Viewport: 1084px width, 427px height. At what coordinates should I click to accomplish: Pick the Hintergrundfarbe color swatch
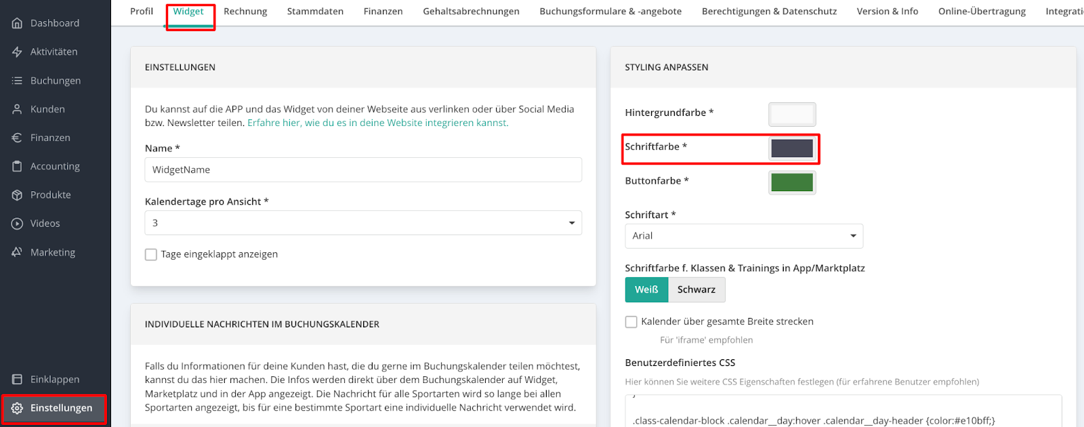[792, 115]
